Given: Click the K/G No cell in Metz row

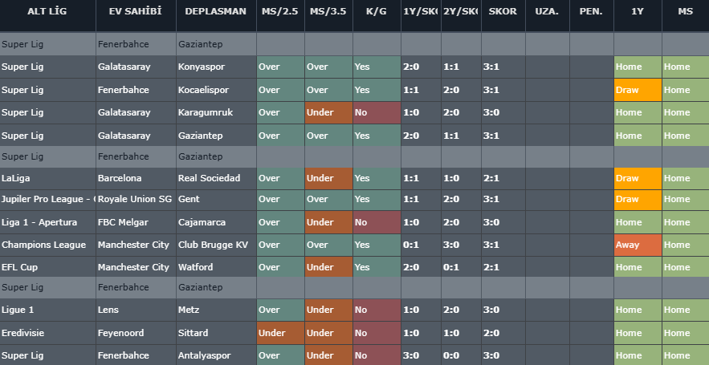Looking at the screenshot, I should [x=377, y=310].
